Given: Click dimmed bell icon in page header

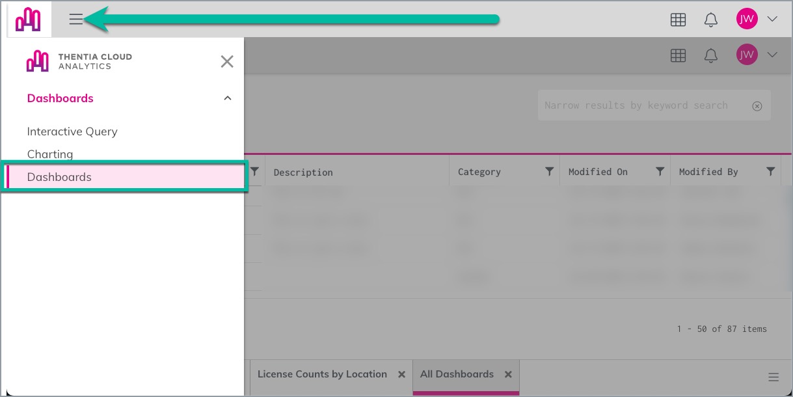Looking at the screenshot, I should pyautogui.click(x=711, y=55).
